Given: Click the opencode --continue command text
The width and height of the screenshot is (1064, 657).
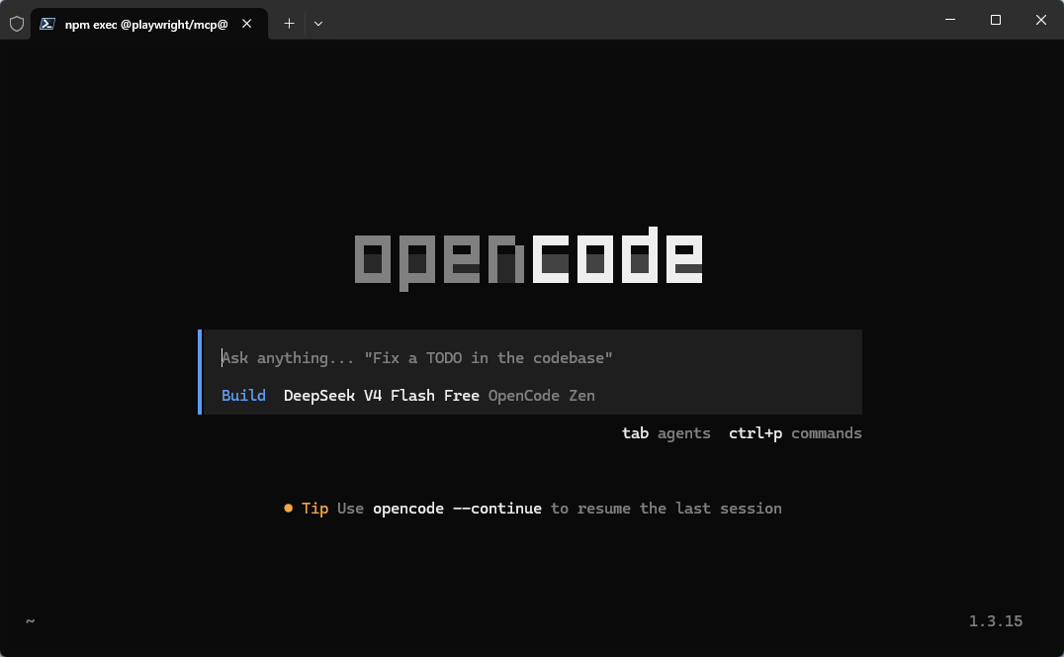Looking at the screenshot, I should coord(458,509).
